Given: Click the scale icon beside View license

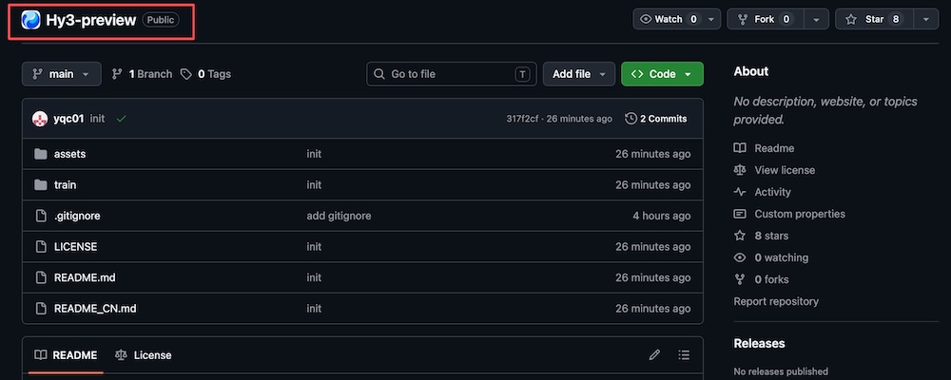Looking at the screenshot, I should click(x=740, y=170).
